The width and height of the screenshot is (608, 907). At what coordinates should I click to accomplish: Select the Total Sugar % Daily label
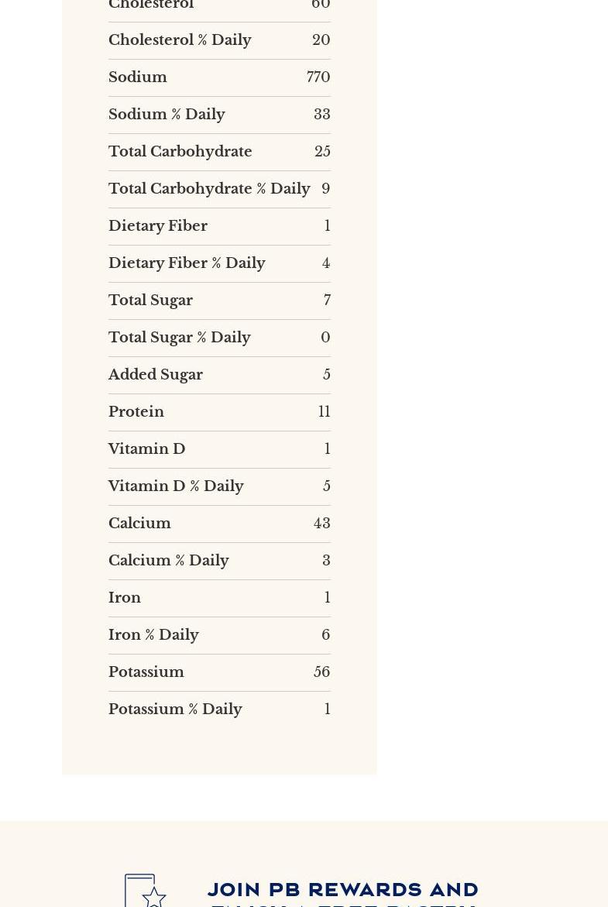180,338
